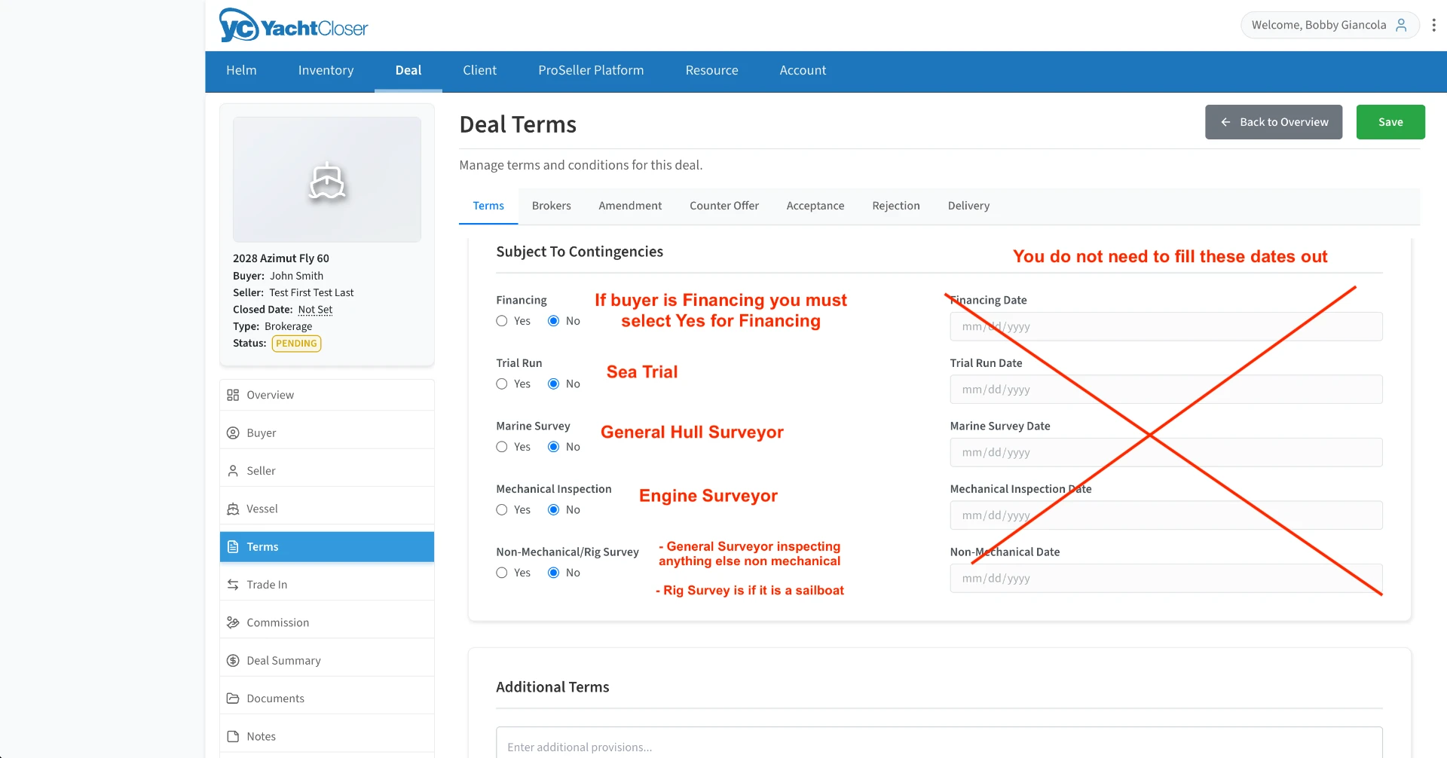Click Back to Overview button
This screenshot has height=758, width=1447.
[x=1274, y=122]
